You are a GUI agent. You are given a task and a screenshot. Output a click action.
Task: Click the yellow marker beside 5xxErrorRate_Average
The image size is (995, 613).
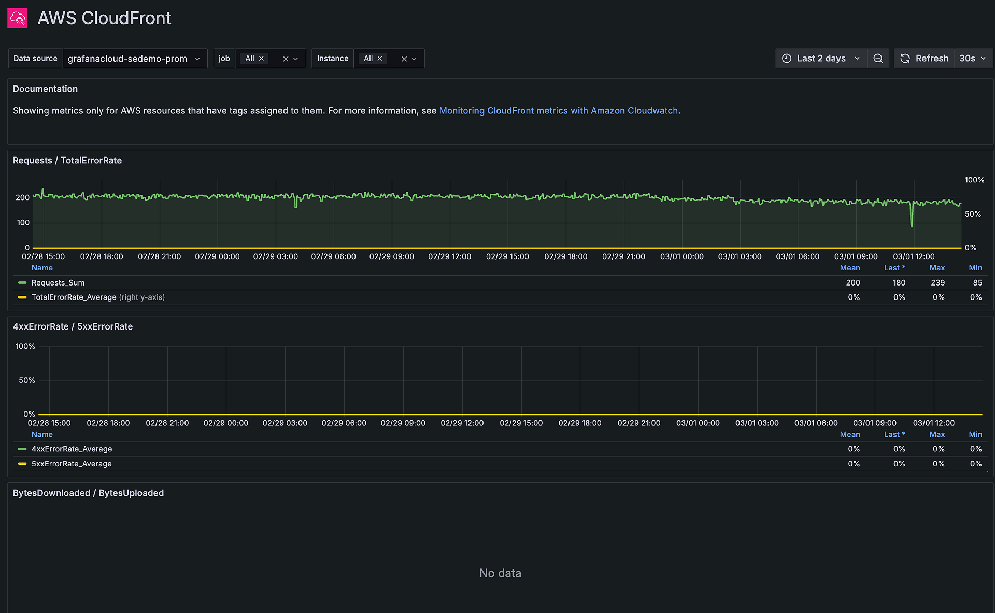pyautogui.click(x=21, y=463)
